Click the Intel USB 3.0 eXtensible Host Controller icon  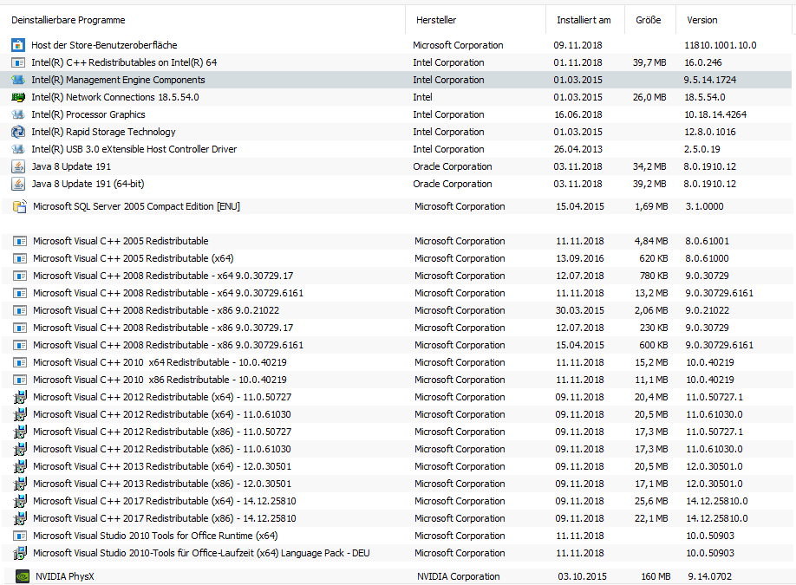pyautogui.click(x=18, y=149)
